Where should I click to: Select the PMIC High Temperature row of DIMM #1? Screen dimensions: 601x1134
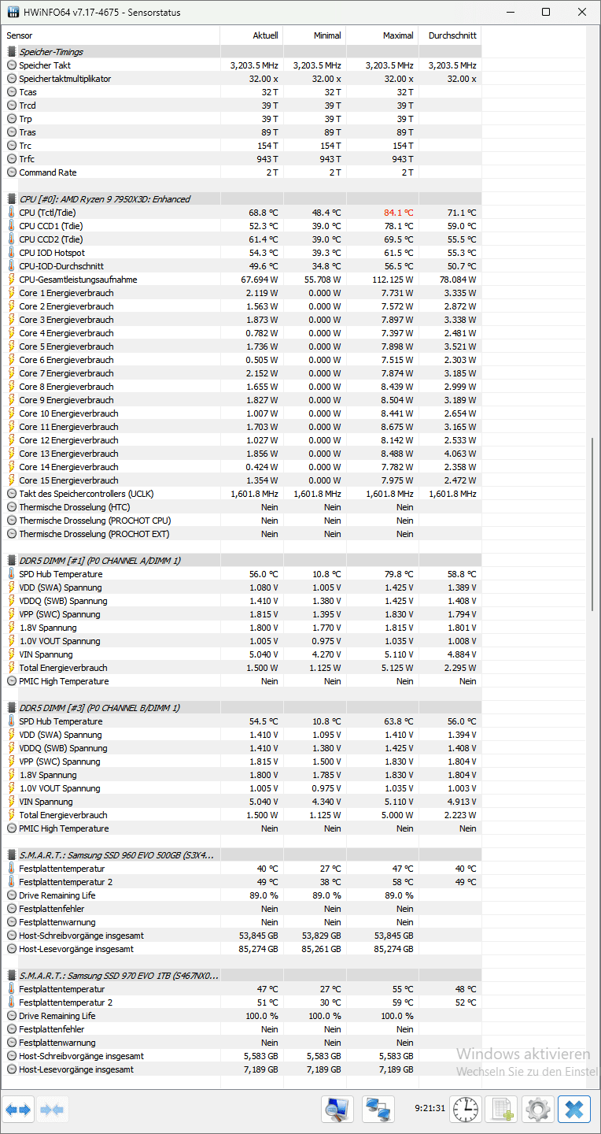pos(241,681)
